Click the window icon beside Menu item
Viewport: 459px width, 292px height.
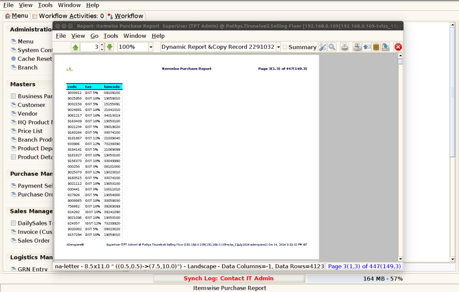[x=13, y=41]
